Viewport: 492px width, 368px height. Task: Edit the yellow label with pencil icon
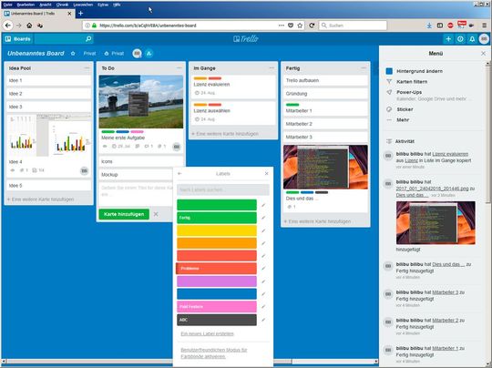(263, 230)
